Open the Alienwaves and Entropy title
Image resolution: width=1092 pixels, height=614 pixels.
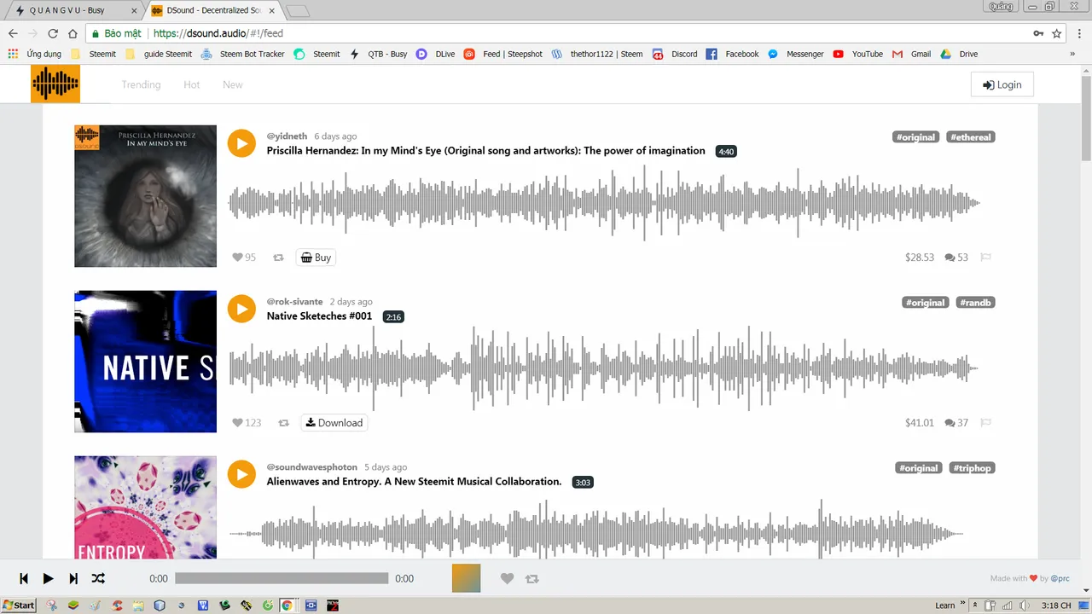415,482
